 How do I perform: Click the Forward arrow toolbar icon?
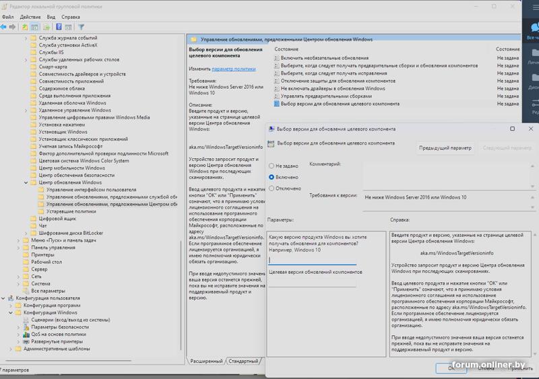(13, 27)
